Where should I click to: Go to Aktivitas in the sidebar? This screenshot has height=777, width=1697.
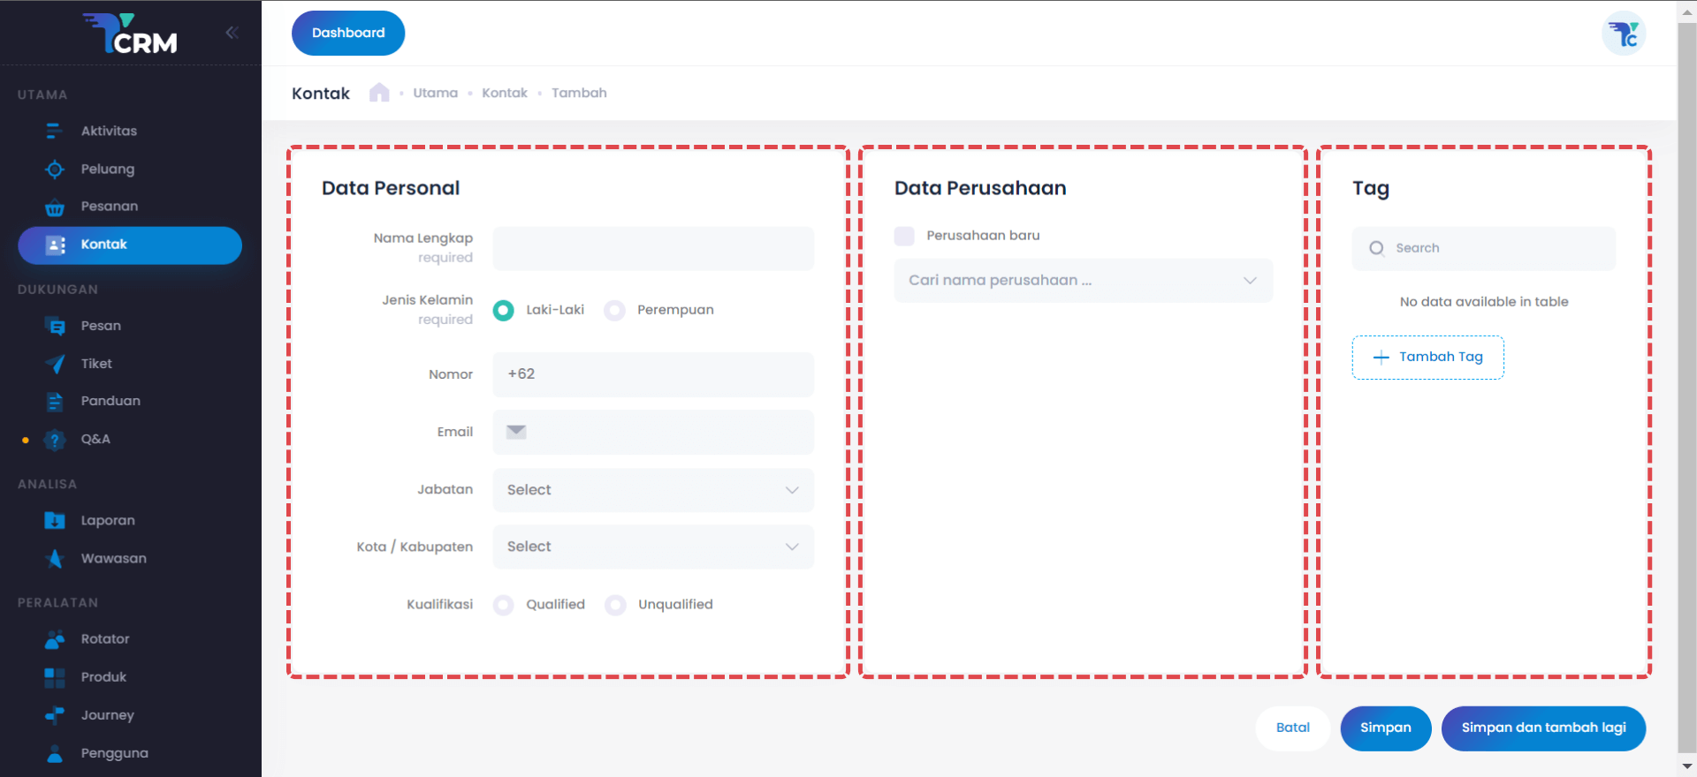coord(109,131)
